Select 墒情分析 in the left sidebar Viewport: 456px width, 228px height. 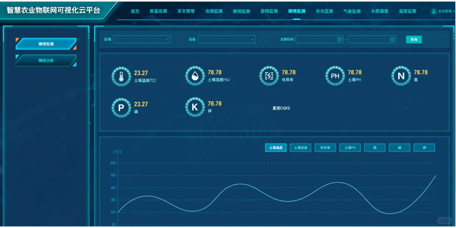point(46,61)
